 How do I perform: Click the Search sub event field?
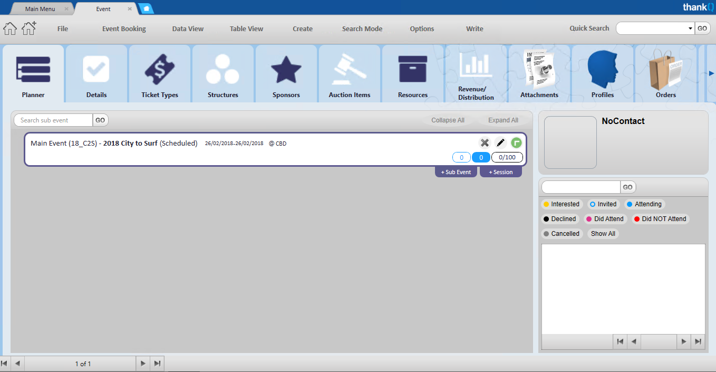coord(53,120)
